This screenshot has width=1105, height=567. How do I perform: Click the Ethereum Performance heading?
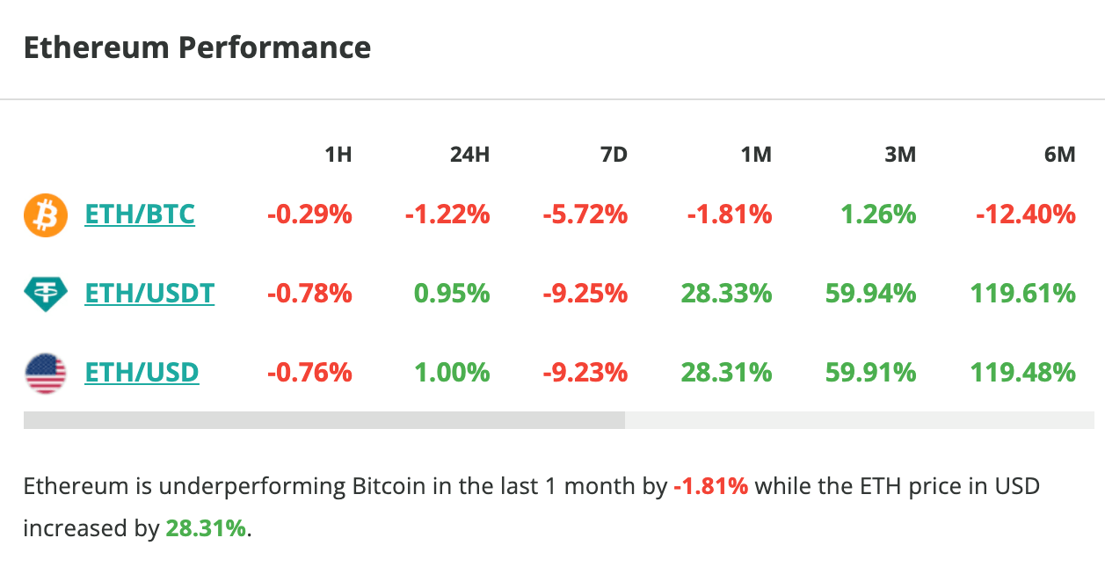(197, 47)
